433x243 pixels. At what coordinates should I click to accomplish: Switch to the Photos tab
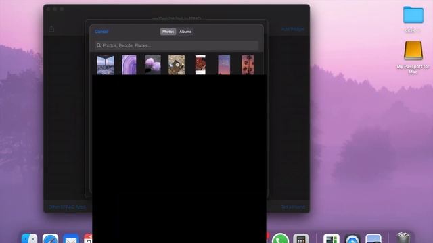point(168,32)
